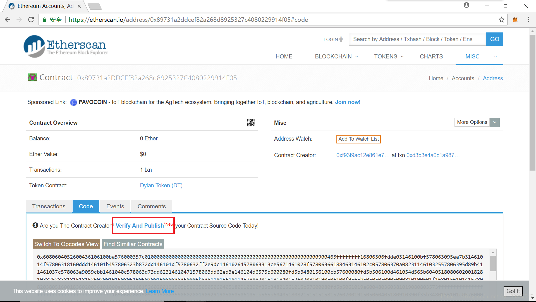536x302 pixels.
Task: Open Dylan Token (DT) link
Action: [x=161, y=185]
